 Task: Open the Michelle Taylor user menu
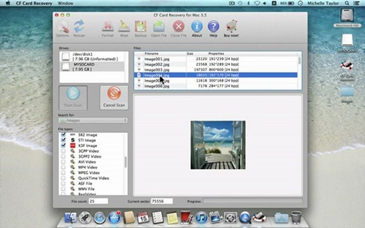pyautogui.click(x=323, y=3)
